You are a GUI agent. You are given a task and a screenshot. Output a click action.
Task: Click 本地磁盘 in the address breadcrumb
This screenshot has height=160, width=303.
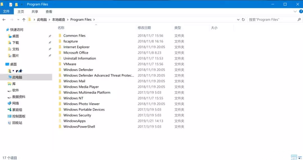coord(58,20)
